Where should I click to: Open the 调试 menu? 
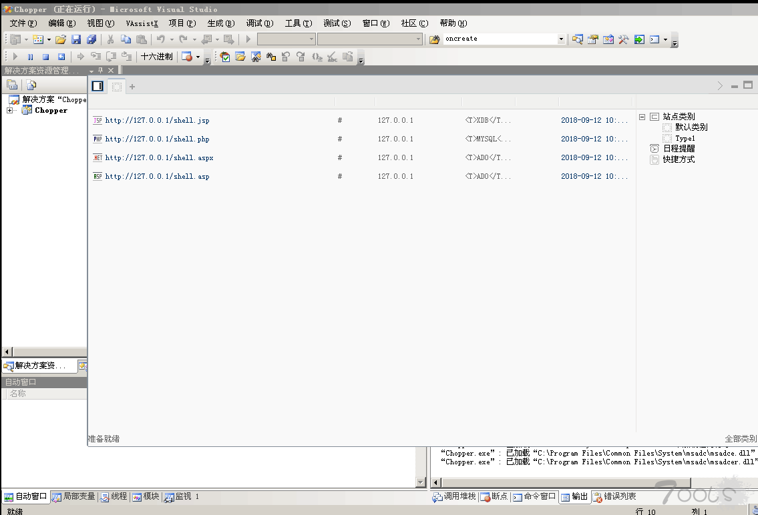pos(260,23)
